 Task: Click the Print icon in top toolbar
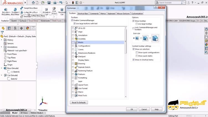click(x=55, y=2)
